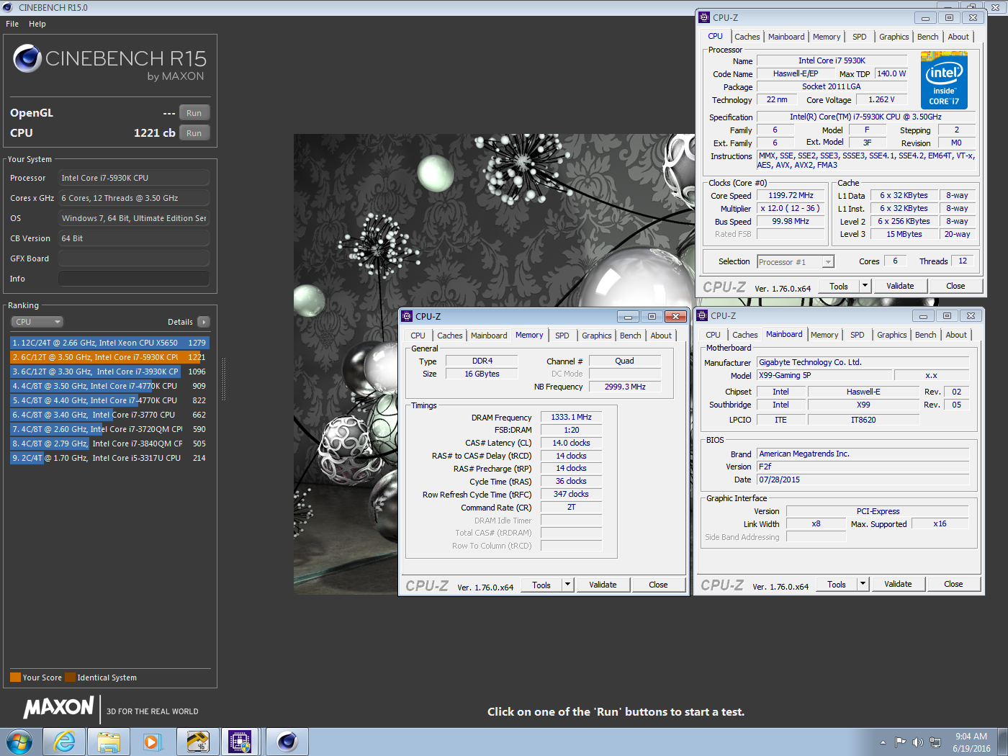
Task: Open the network icon in system tray
Action: coord(935,742)
